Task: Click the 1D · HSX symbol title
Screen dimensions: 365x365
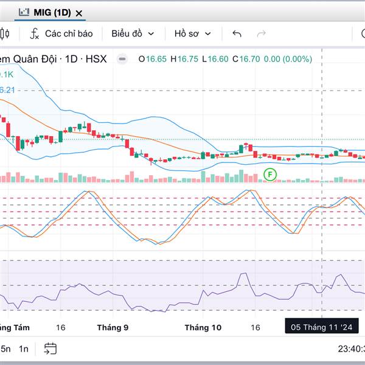Action: point(86,59)
